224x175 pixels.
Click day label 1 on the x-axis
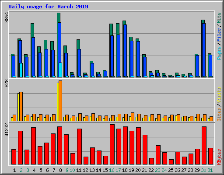14,170
